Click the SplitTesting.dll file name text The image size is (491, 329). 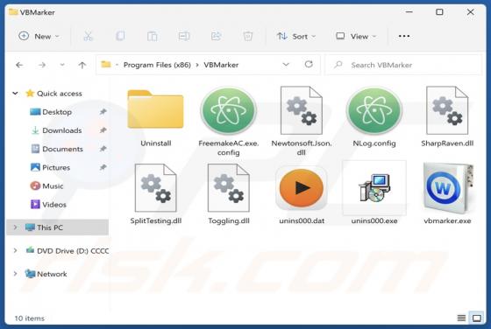coord(156,220)
